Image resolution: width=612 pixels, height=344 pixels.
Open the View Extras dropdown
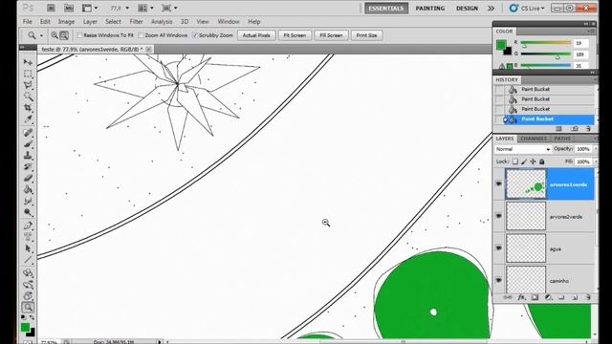[x=90, y=8]
